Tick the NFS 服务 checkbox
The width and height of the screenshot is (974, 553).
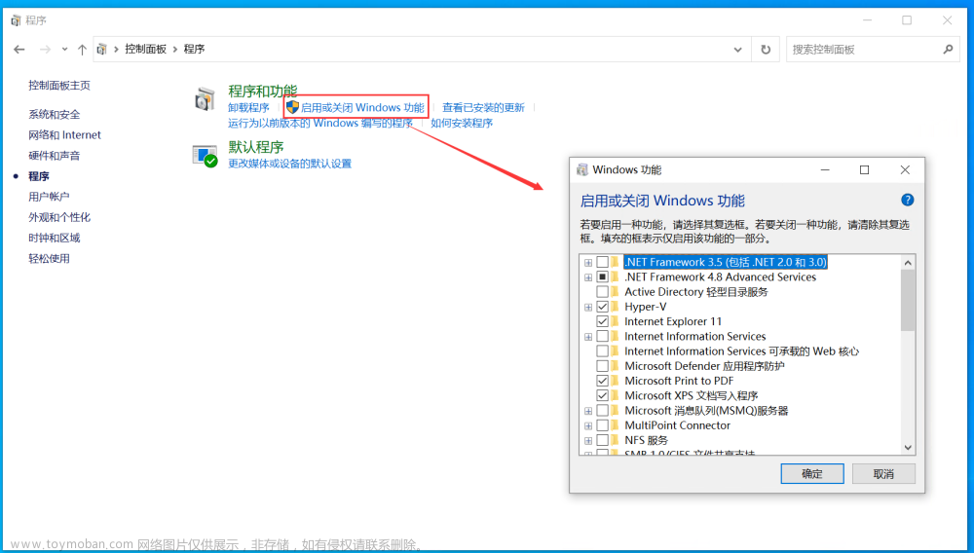tap(602, 440)
